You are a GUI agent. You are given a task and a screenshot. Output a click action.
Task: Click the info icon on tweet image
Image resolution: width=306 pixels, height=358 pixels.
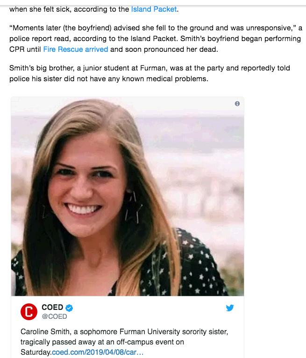pos(237,104)
